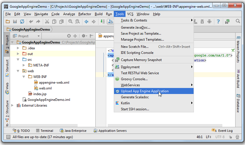
Task: Open the Event Log
Action: 222,131
